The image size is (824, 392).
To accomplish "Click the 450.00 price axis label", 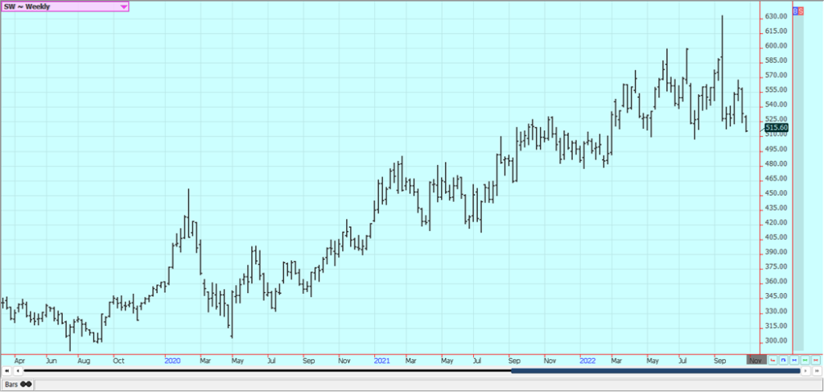I will click(777, 193).
